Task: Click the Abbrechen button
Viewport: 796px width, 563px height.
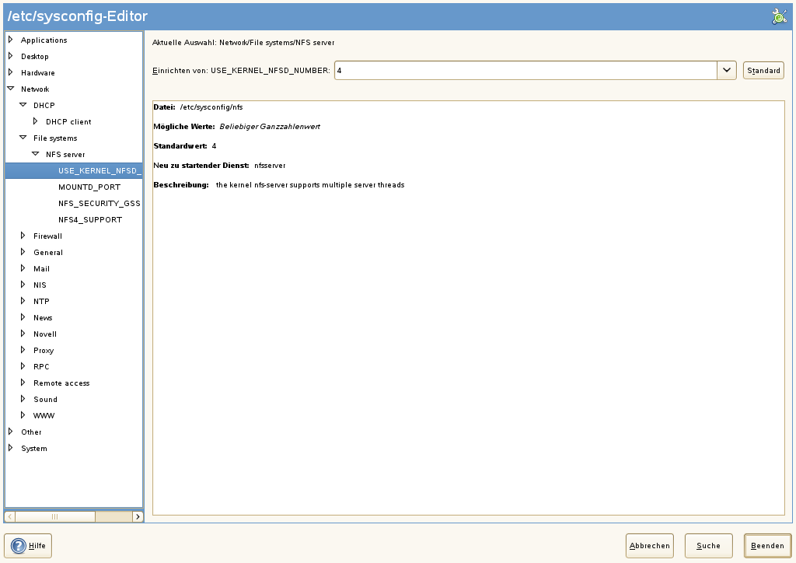Action: [x=649, y=546]
